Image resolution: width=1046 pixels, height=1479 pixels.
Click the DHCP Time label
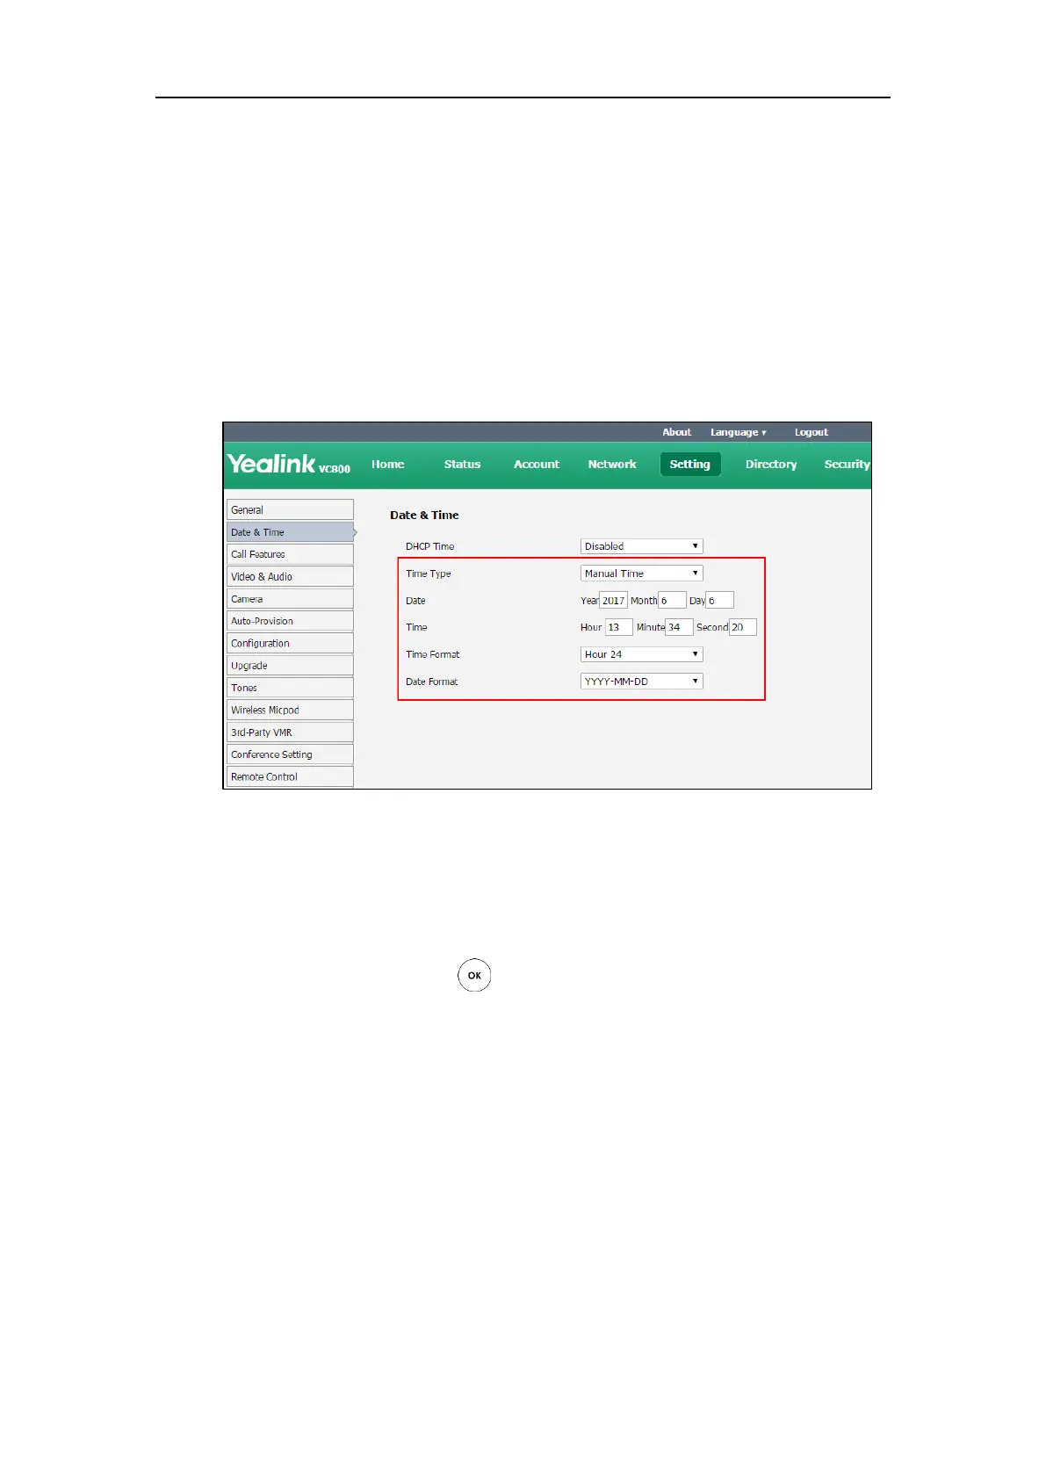(429, 546)
